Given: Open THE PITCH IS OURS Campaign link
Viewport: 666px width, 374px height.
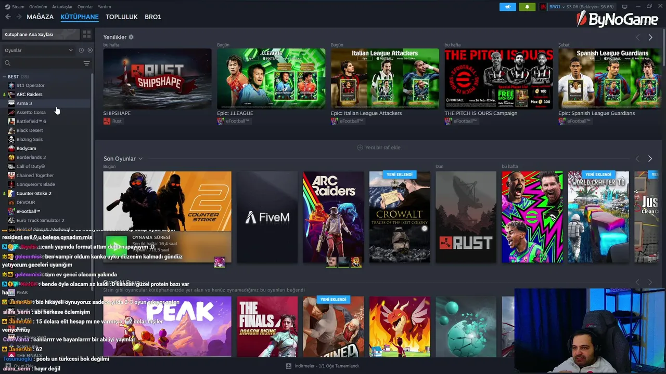Looking at the screenshot, I should (x=481, y=113).
